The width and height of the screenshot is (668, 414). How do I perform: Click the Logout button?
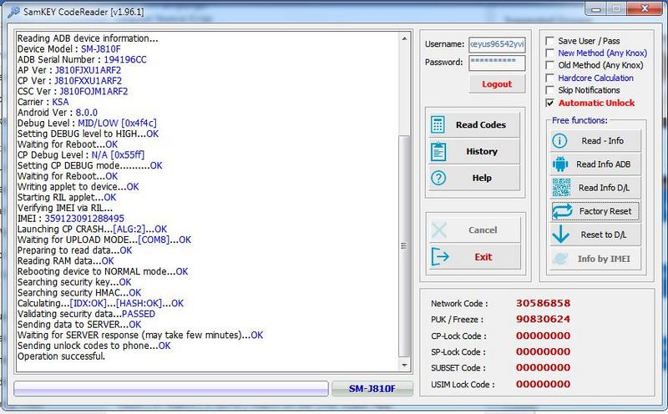point(497,84)
